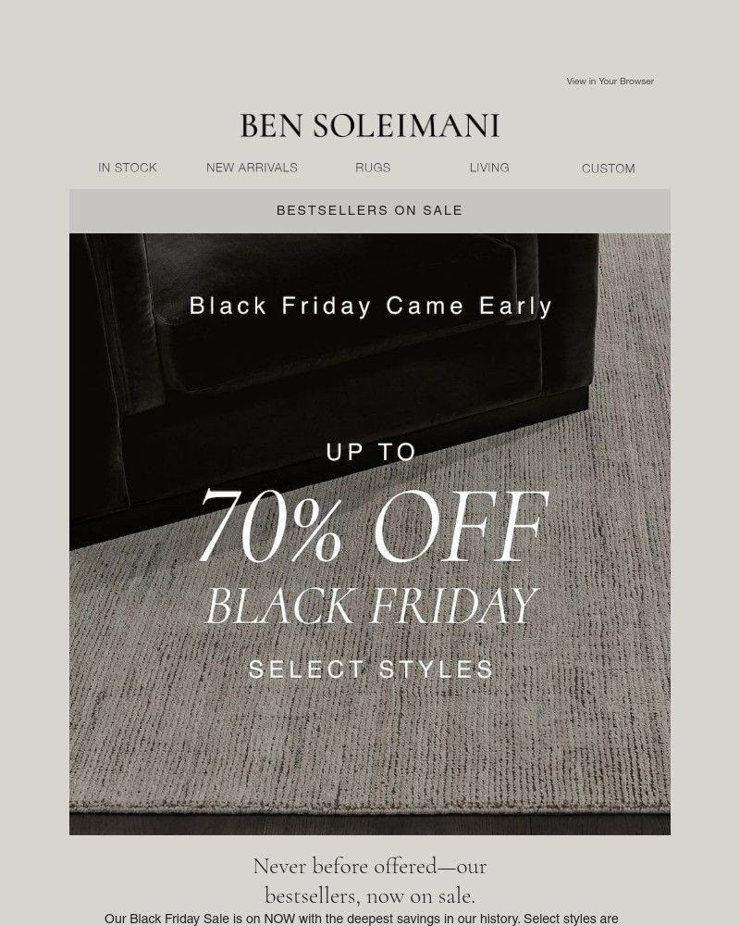Open the SELECT STYLES link
Image resolution: width=740 pixels, height=926 pixels.
(x=370, y=668)
